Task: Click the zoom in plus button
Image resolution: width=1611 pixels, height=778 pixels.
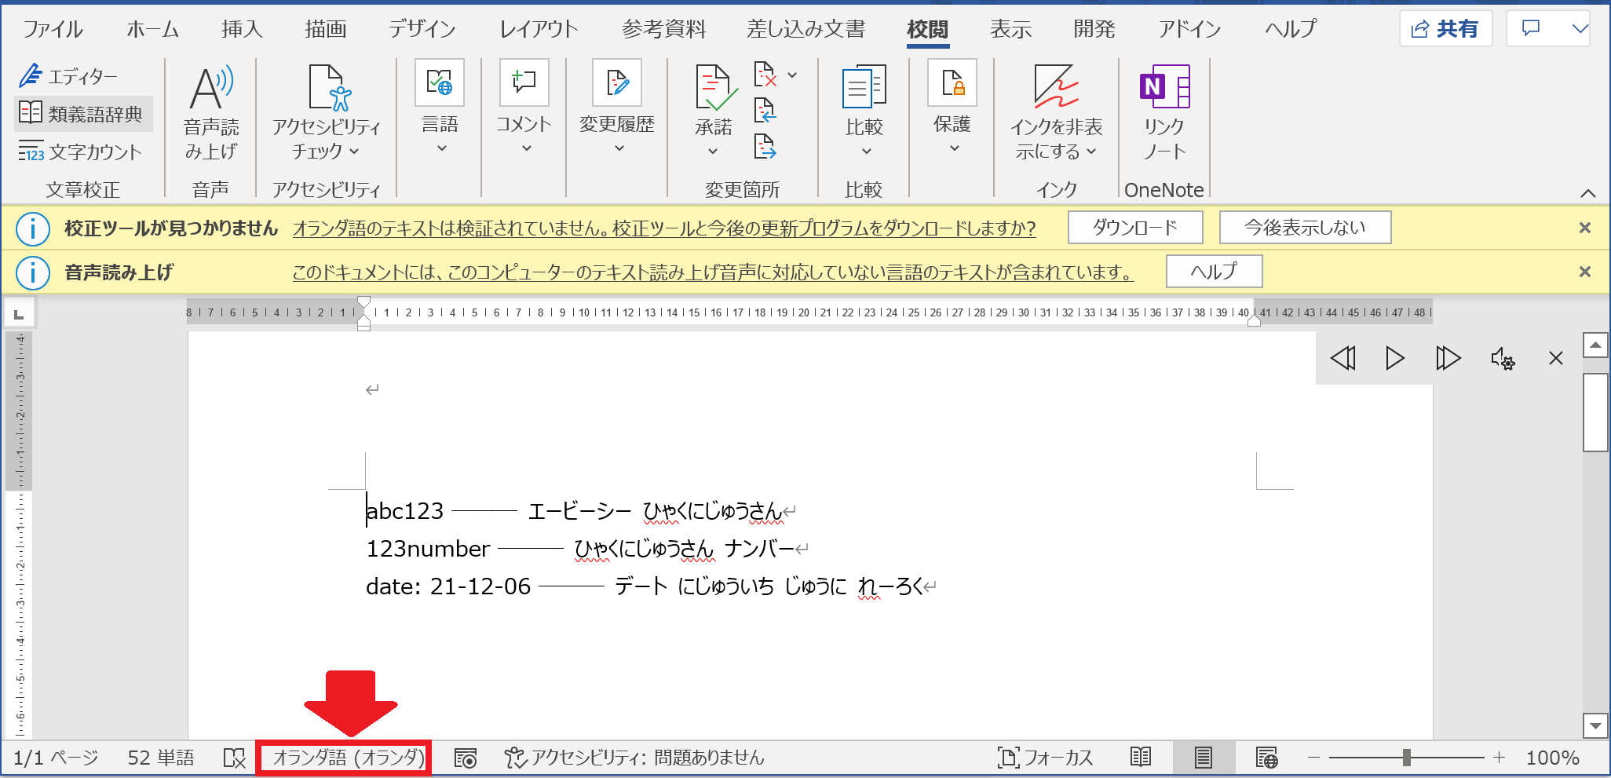Action: 1499,758
